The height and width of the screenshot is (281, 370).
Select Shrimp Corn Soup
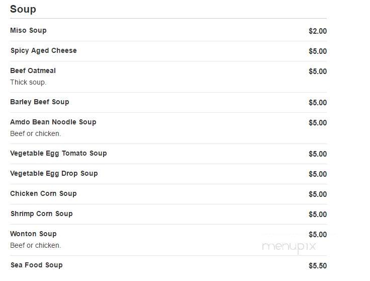[x=42, y=214]
